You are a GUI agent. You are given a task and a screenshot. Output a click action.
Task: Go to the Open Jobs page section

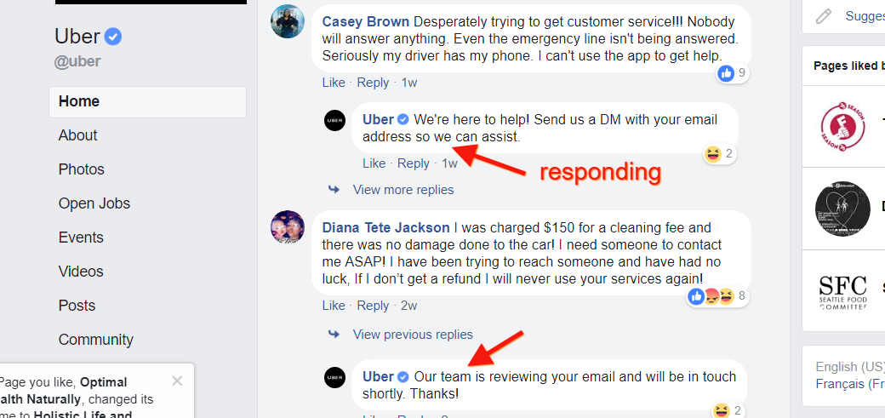pyautogui.click(x=94, y=203)
